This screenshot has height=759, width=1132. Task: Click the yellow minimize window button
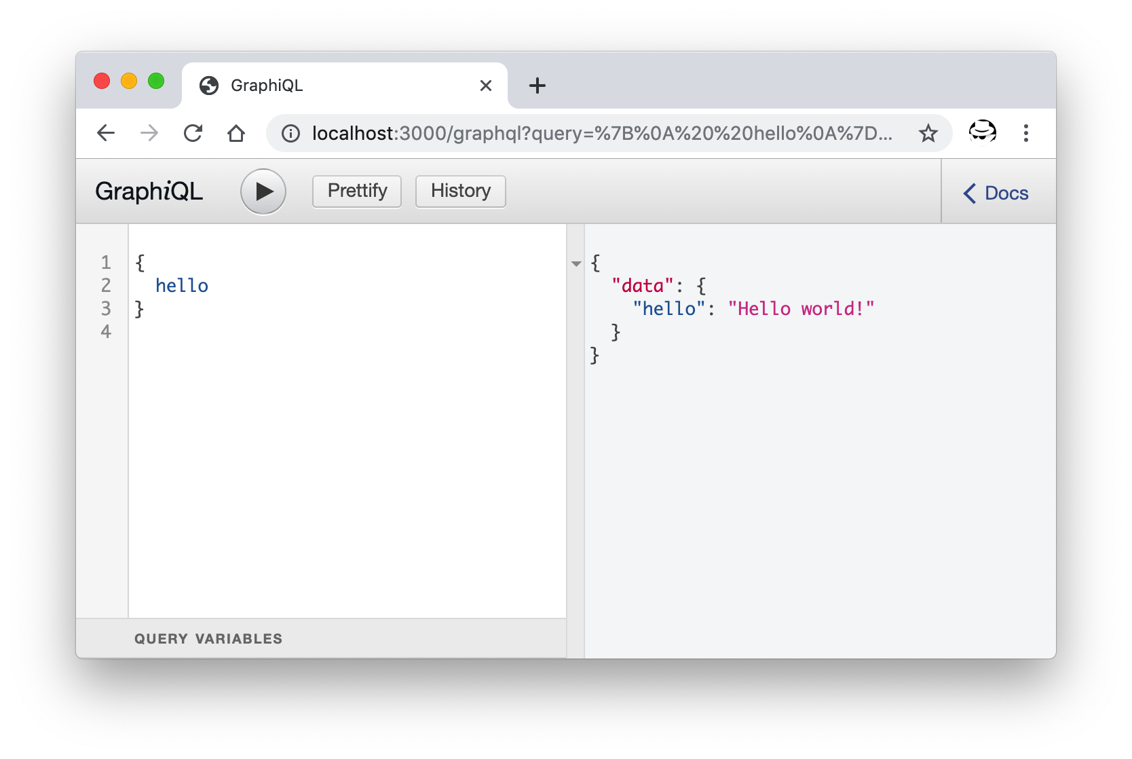[x=129, y=81]
